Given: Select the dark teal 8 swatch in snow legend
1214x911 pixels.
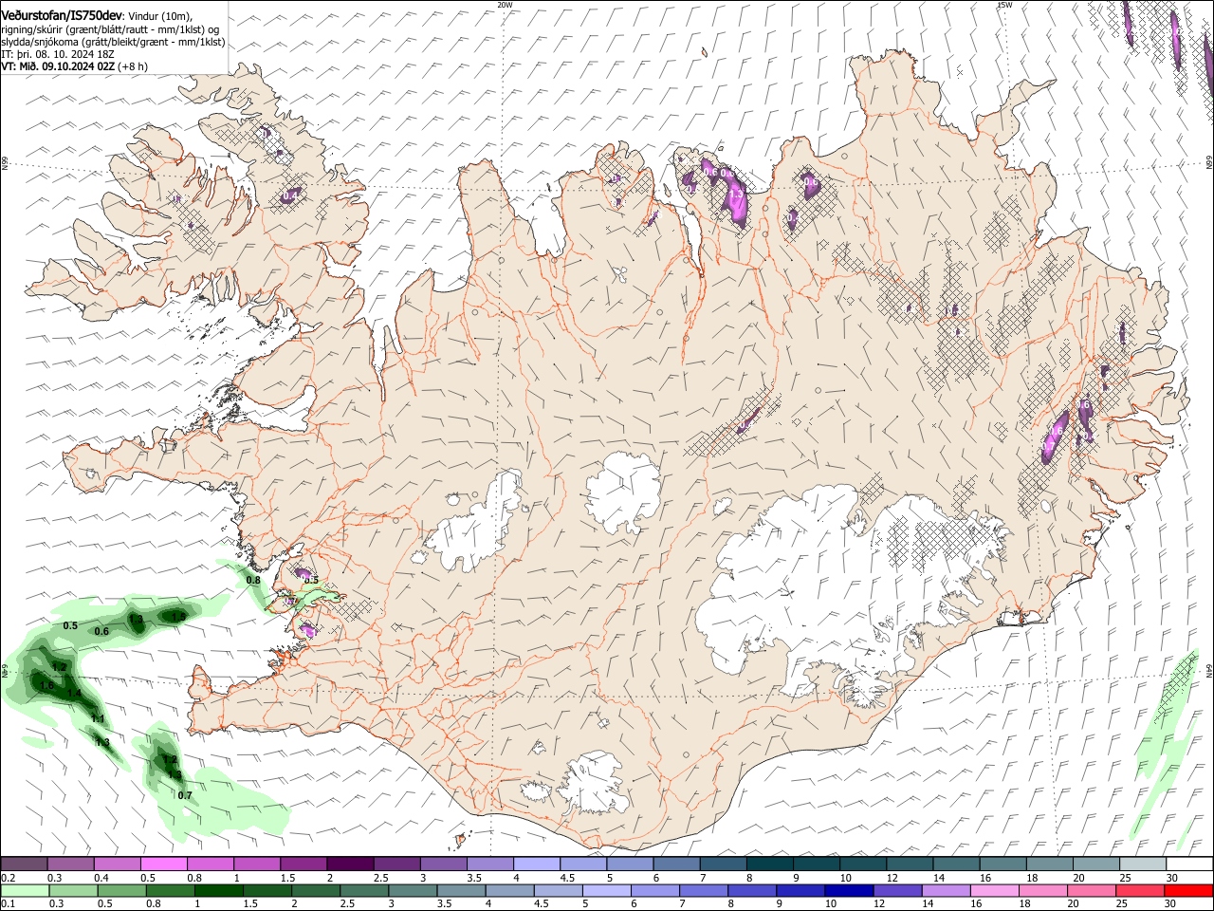Looking at the screenshot, I should [x=769, y=864].
